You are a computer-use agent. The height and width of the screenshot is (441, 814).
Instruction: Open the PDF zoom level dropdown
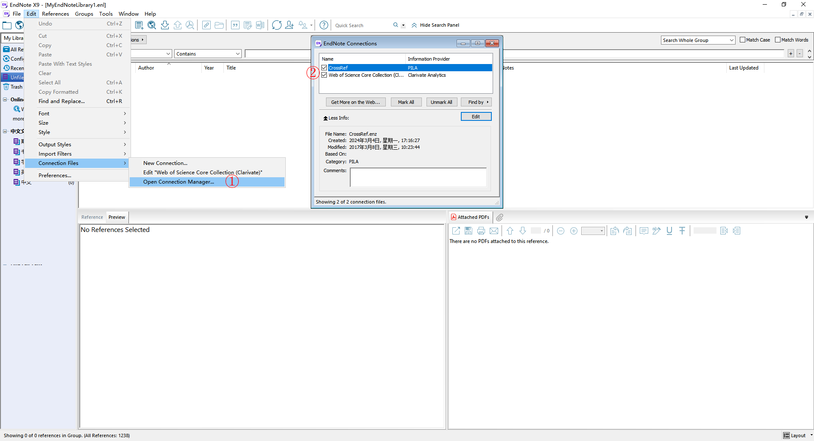tap(593, 231)
